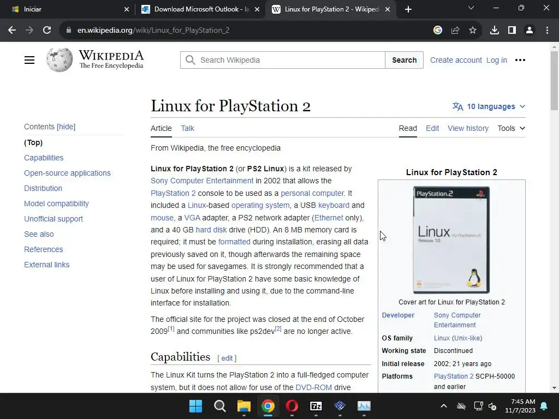
Task: Select the Read tab
Action: [x=408, y=128]
